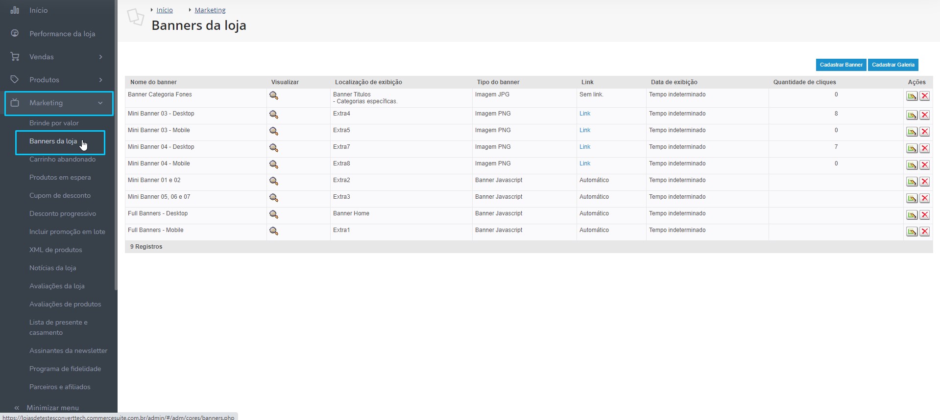The image size is (940, 420).
Task: Open the Link for Mini Banner 03 - Desktop
Action: tap(585, 114)
